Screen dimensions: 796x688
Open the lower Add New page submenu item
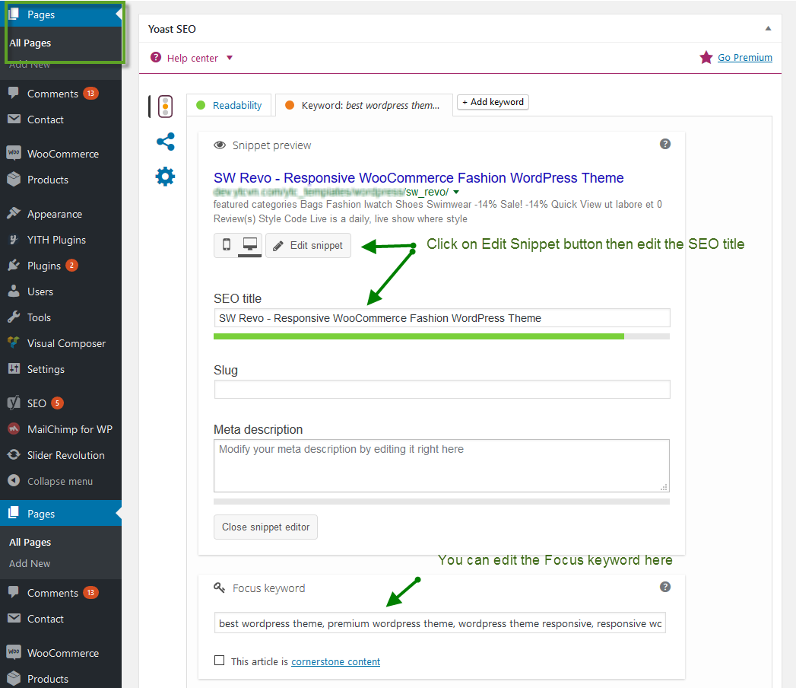(30, 563)
